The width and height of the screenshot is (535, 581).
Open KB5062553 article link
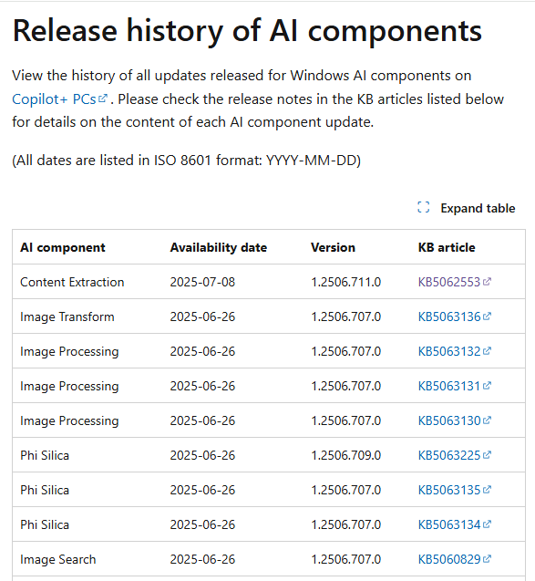(x=454, y=283)
